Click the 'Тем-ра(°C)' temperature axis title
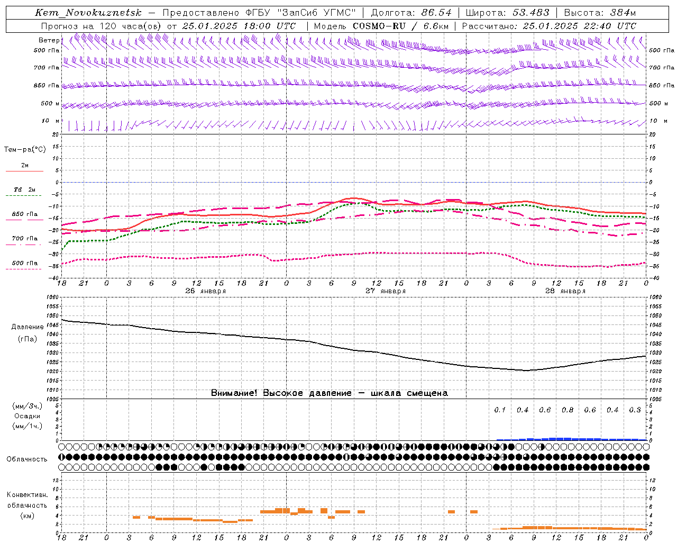 click(x=25, y=150)
